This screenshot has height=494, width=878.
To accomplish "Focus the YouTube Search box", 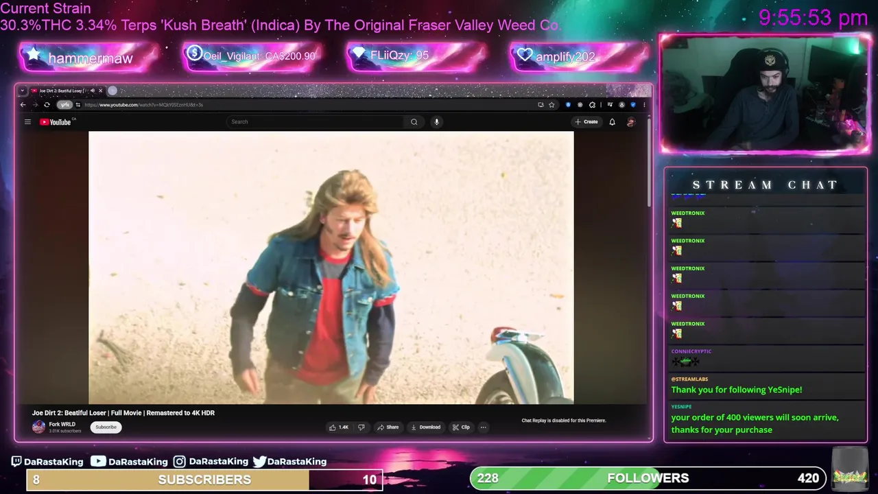I will pyautogui.click(x=316, y=122).
